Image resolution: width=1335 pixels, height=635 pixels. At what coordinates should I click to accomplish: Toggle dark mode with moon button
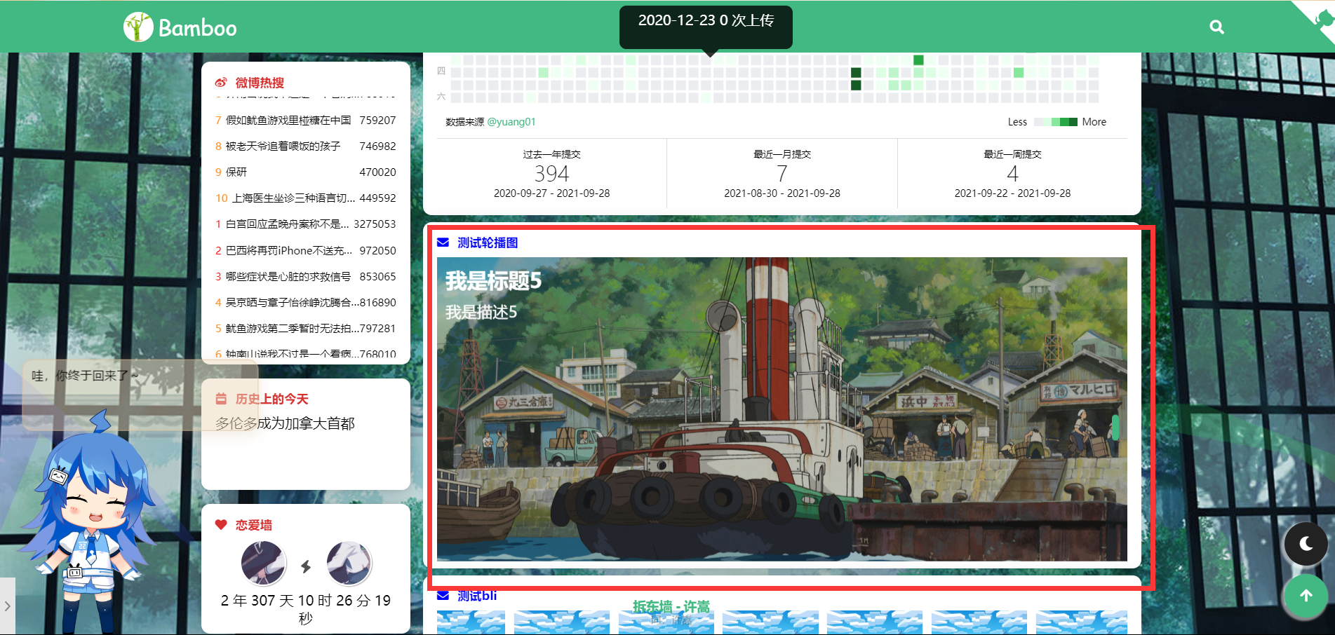point(1306,544)
